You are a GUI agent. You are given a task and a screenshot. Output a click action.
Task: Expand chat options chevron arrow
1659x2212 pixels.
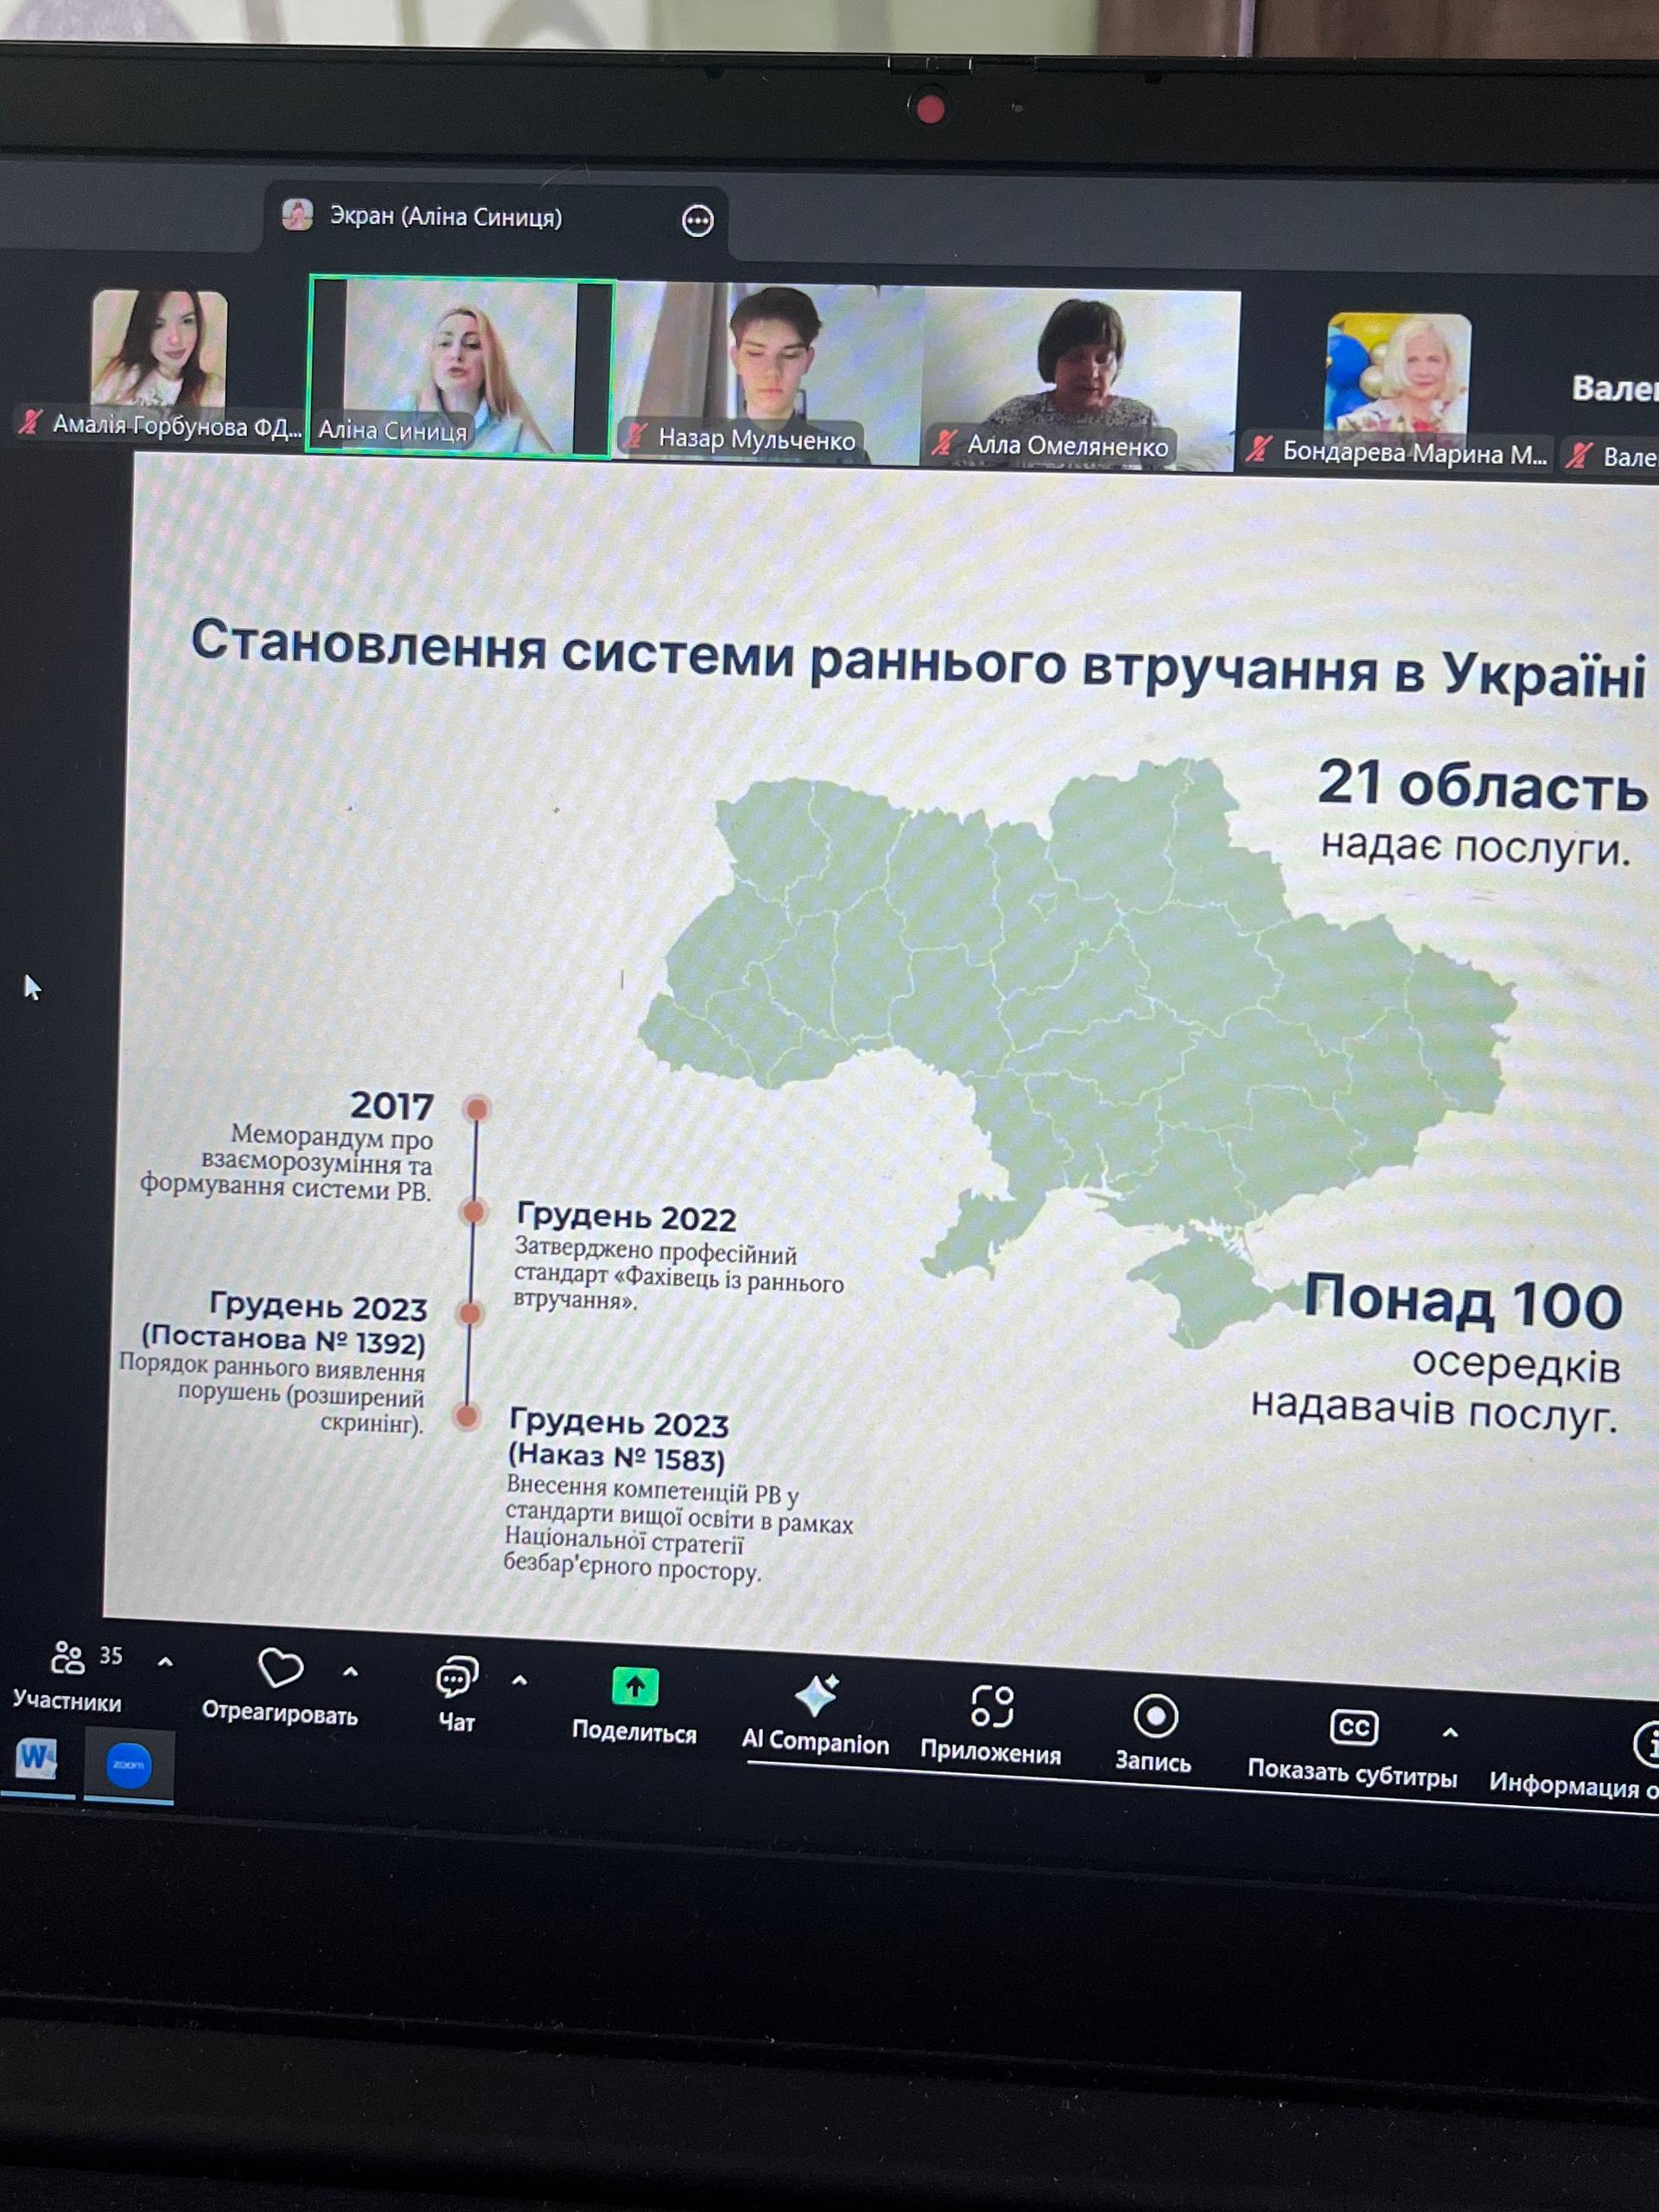pyautogui.click(x=519, y=1681)
